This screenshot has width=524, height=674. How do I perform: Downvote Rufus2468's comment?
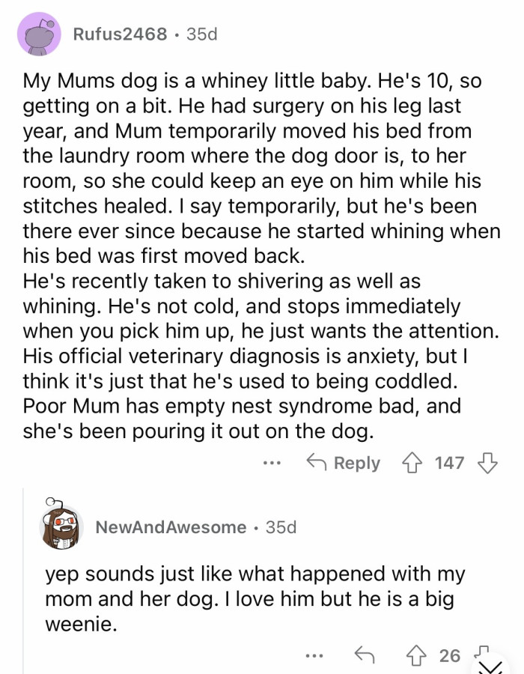487,463
